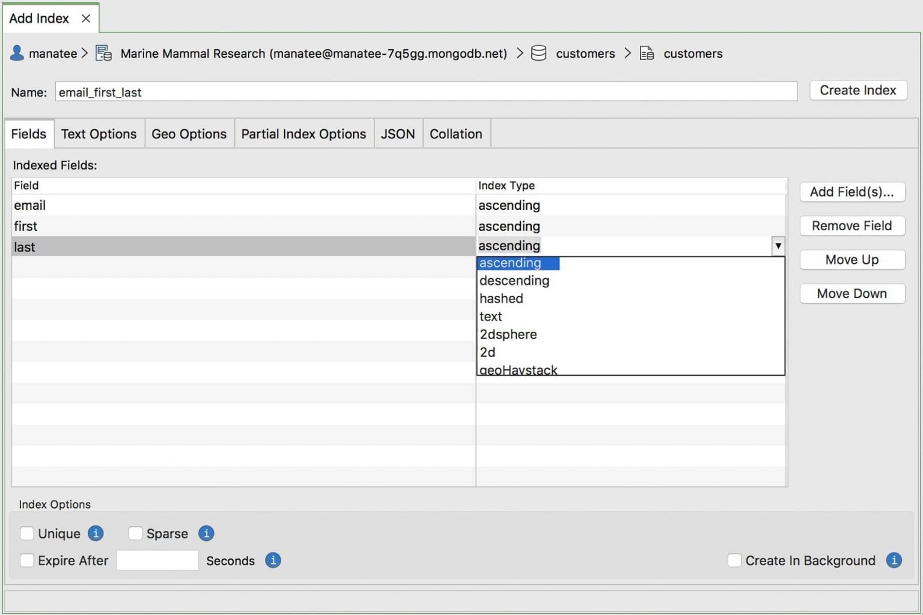Screen dimensions: 923x615
Task: Click the Move Down button
Action: (852, 293)
